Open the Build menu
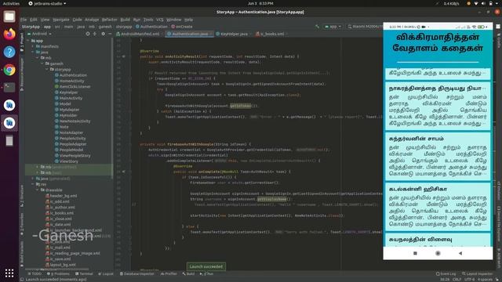502x282 pixels. pyautogui.click(x=125, y=20)
